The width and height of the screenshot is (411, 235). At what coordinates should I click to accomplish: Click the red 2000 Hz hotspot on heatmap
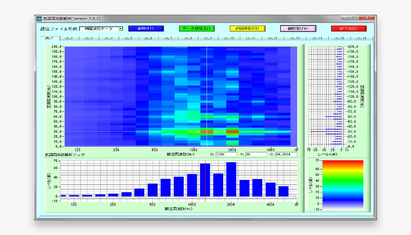(232, 132)
